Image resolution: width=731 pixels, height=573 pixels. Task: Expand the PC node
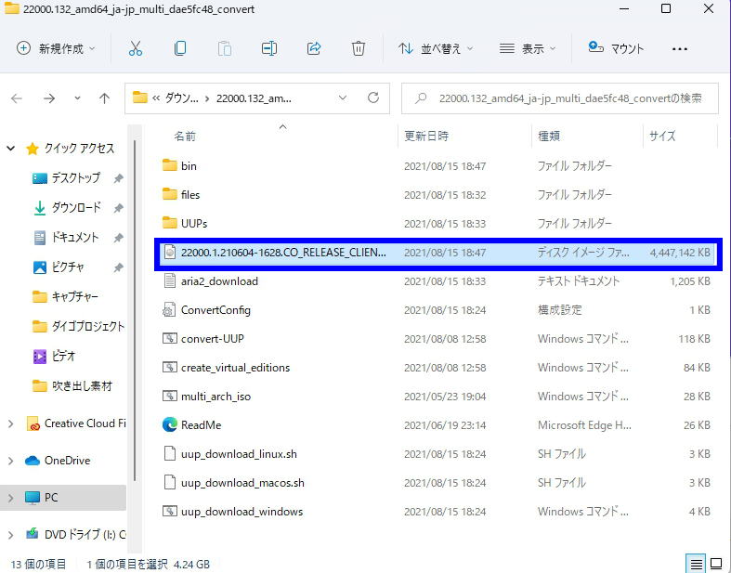10,498
